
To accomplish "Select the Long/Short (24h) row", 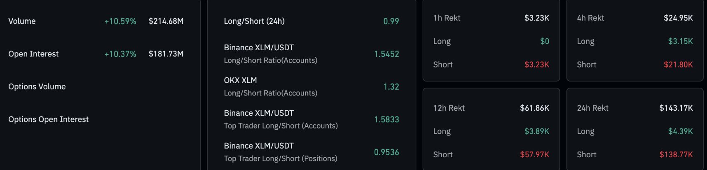I will tap(311, 21).
